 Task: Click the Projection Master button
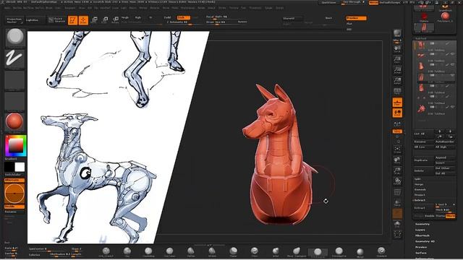(14, 20)
